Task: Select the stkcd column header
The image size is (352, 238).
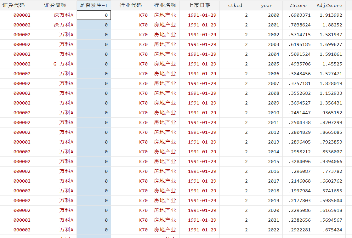Action: [x=235, y=5]
